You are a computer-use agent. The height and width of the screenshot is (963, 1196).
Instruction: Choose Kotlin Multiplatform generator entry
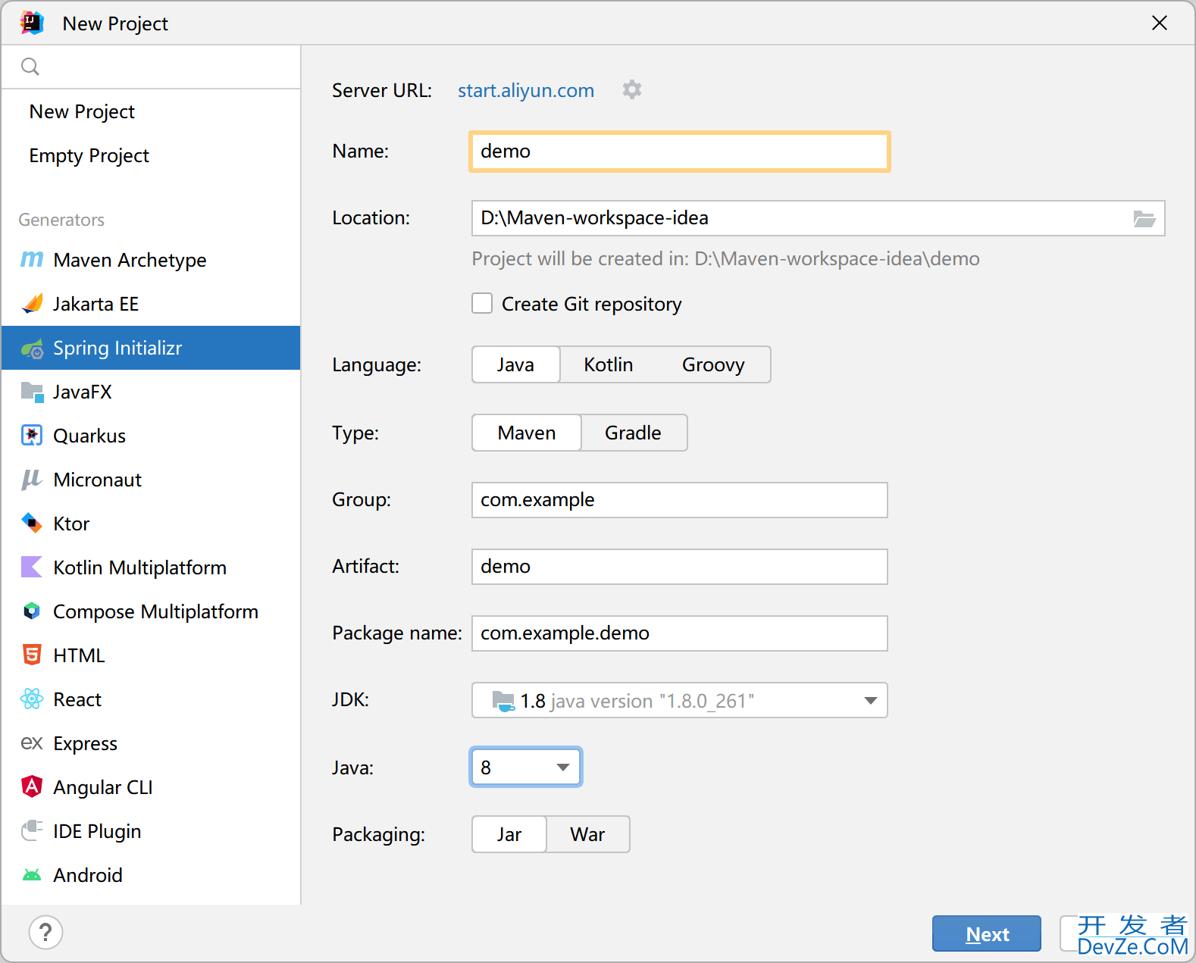pyautogui.click(x=151, y=567)
